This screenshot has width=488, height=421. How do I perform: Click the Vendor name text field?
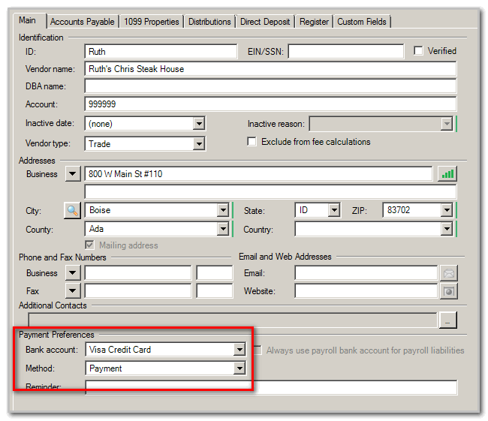click(270, 69)
